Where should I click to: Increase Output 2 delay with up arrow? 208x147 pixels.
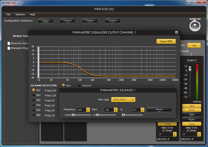tap(199, 133)
